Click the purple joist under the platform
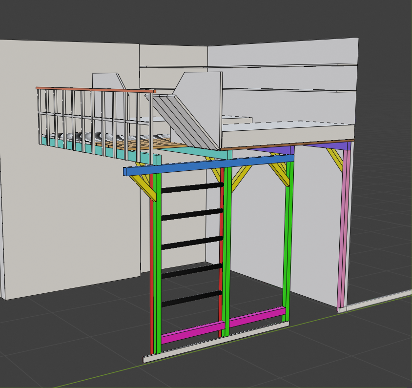The width and height of the screenshot is (412, 388). click(x=327, y=145)
